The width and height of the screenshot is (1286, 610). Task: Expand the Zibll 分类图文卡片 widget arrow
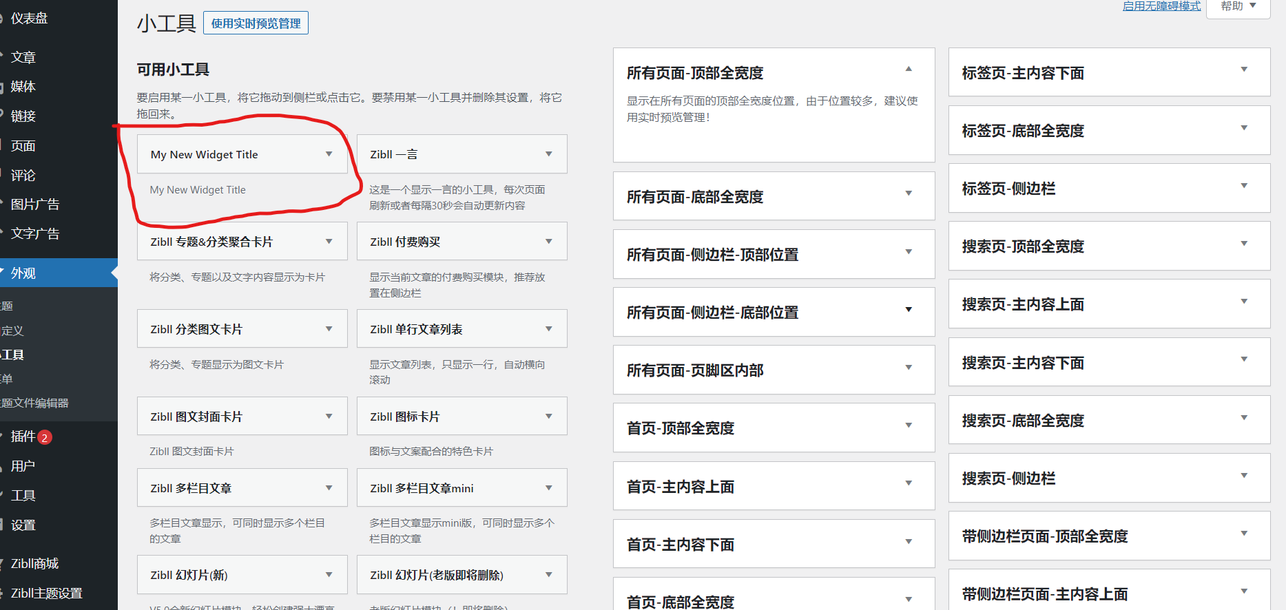click(x=329, y=329)
